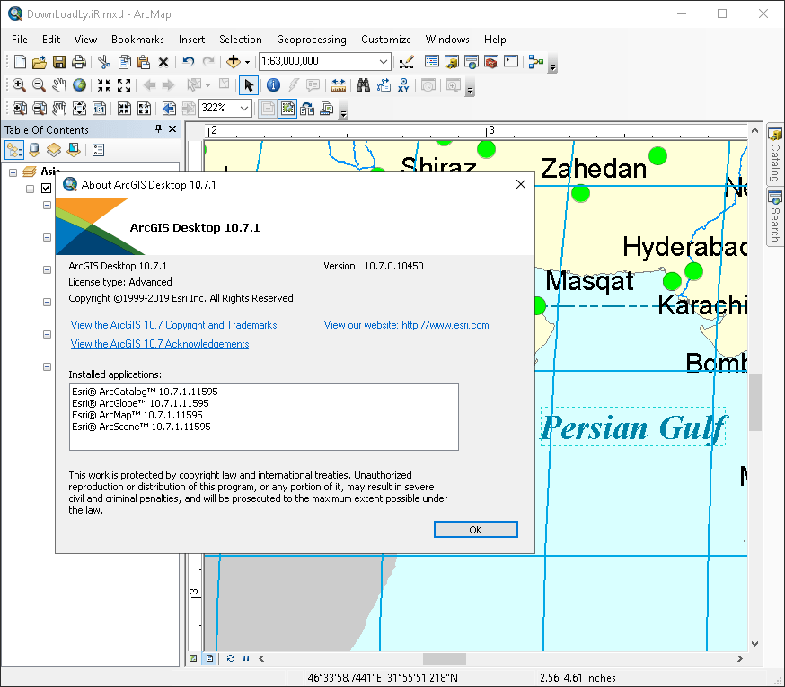Switch to Layout View at the bottom
Screen dimensions: 785x687
click(x=210, y=658)
